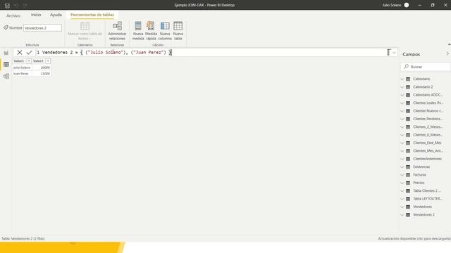Open Administrar relaciones
Image resolution: width=451 pixels, height=253 pixels.
point(117,31)
